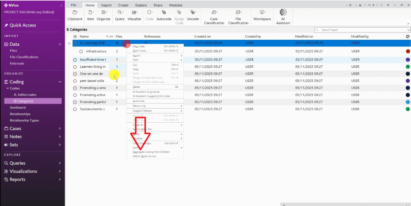This screenshot has height=206, width=411.
Task: Click the Uncode ribbon icon
Action: [193, 15]
